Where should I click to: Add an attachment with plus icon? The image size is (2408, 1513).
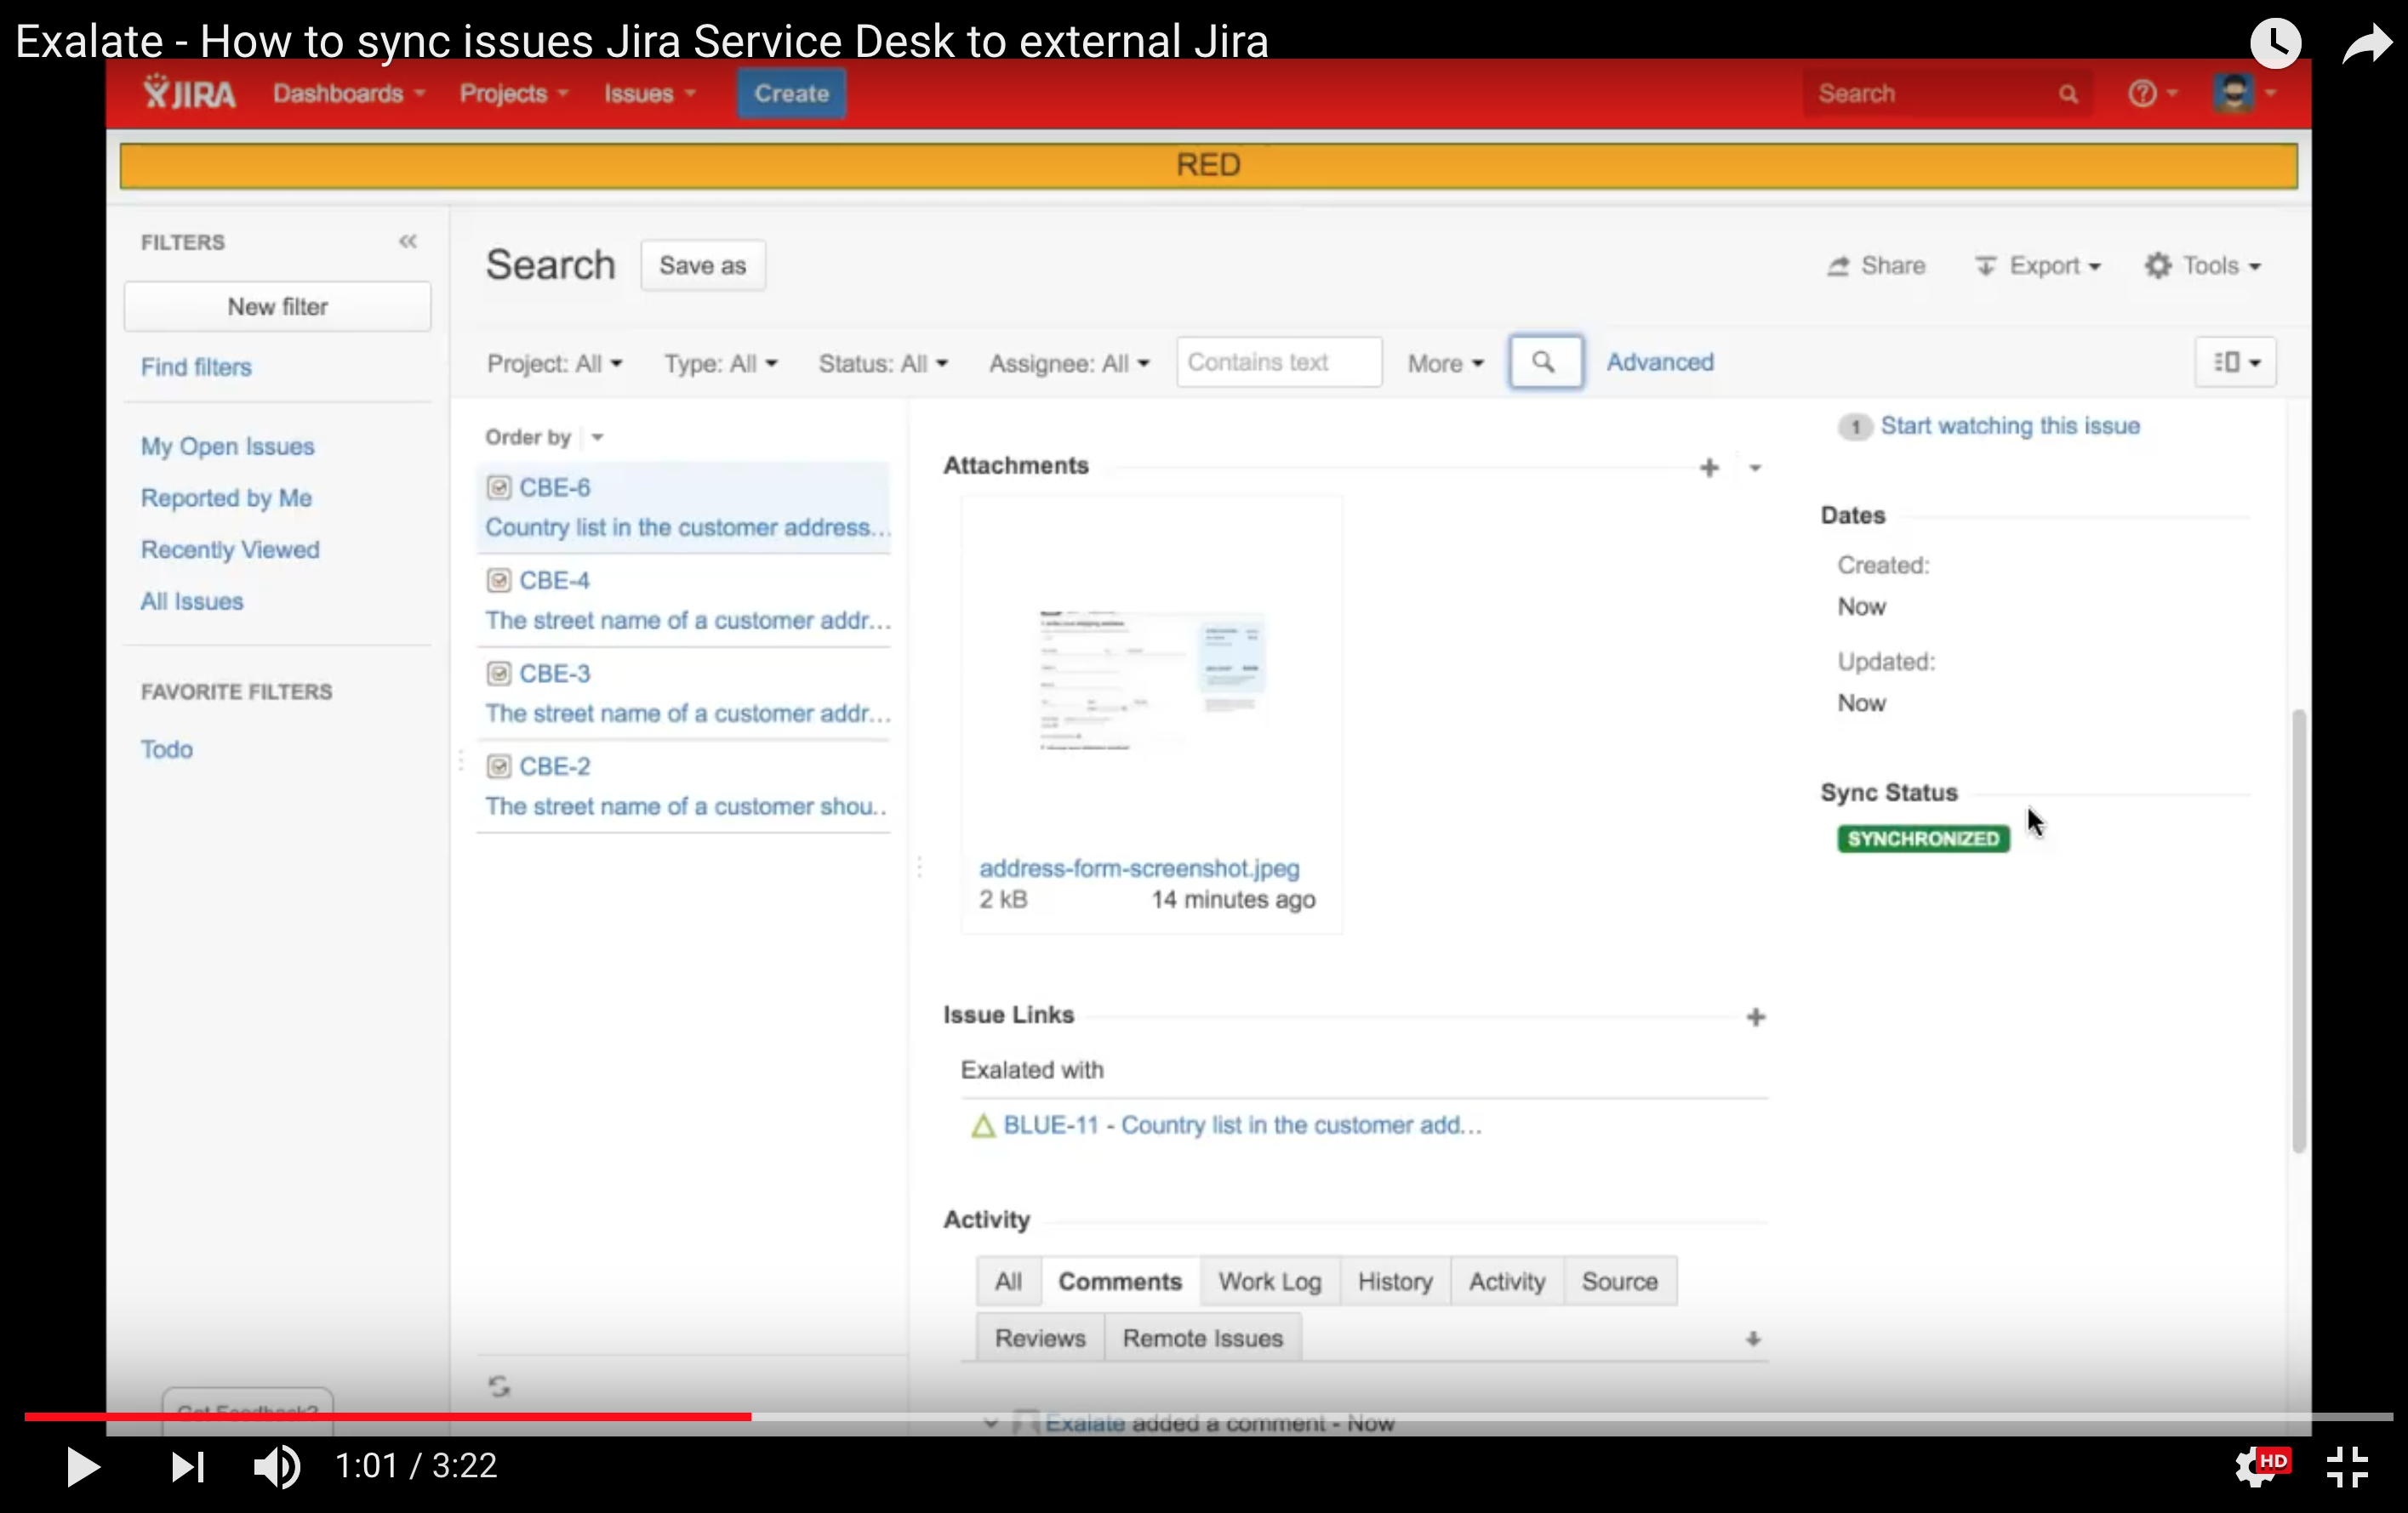tap(1709, 468)
